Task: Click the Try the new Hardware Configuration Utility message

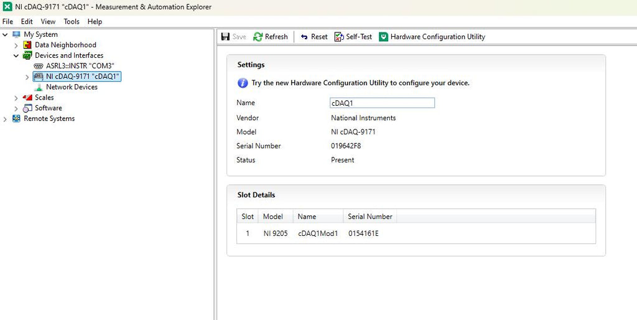Action: click(x=360, y=83)
